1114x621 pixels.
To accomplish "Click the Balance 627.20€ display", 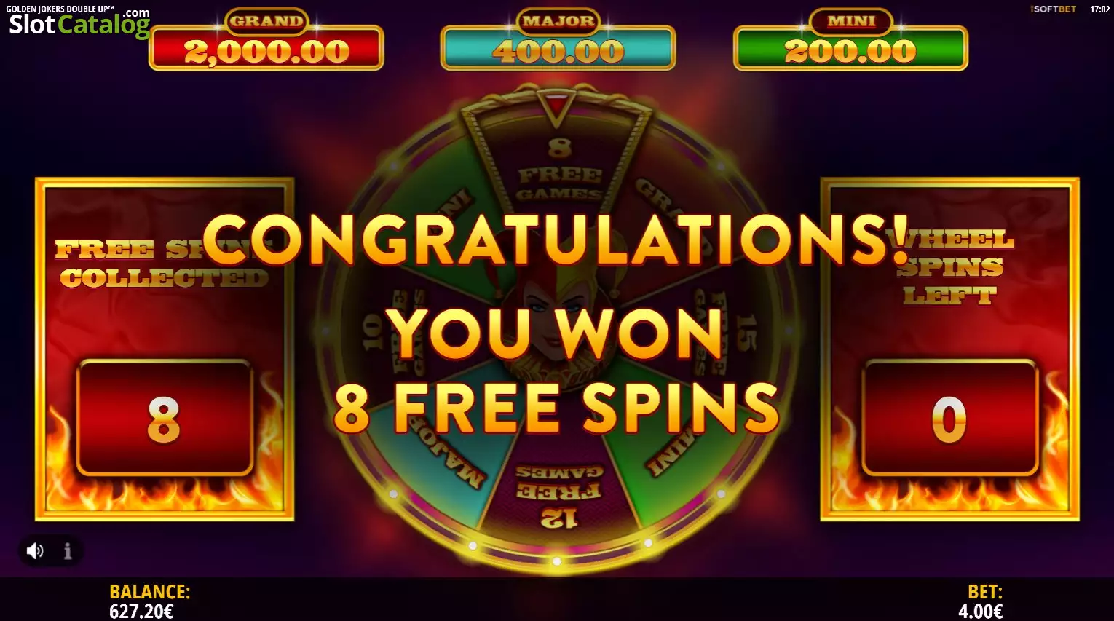I will pyautogui.click(x=150, y=601).
